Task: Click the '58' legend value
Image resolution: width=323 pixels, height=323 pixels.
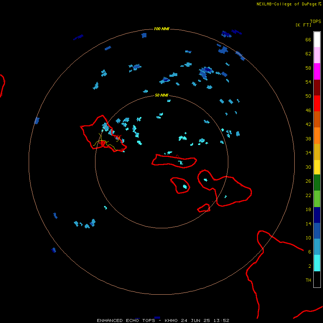Action: [x=308, y=68]
